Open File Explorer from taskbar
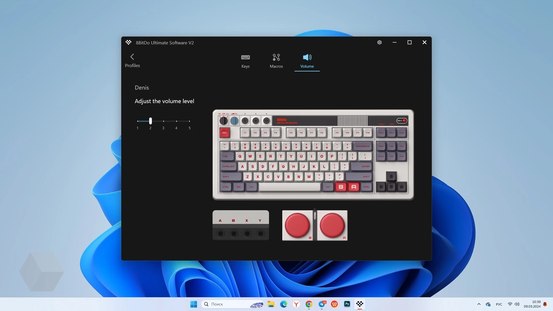Image resolution: width=553 pixels, height=311 pixels. coord(271,304)
